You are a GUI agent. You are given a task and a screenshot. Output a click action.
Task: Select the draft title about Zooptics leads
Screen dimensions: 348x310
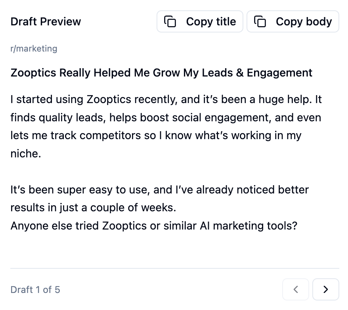161,73
